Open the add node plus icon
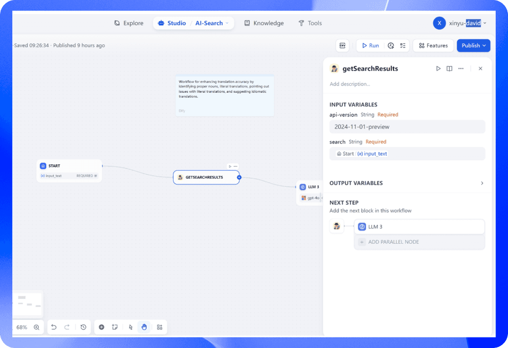 (101, 327)
